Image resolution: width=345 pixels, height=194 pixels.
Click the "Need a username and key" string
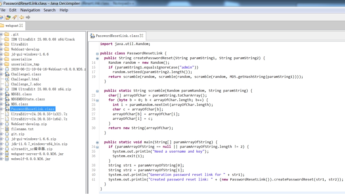[179, 151]
